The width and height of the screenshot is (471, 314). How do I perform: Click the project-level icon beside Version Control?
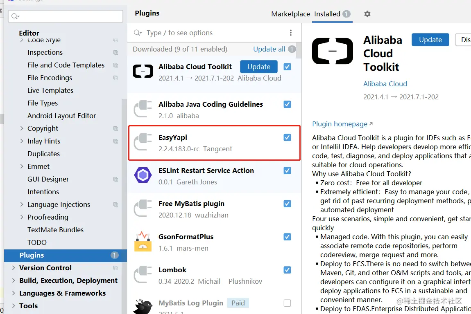[115, 268]
